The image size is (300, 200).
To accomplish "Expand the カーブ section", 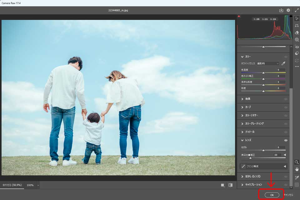I will tap(242, 107).
